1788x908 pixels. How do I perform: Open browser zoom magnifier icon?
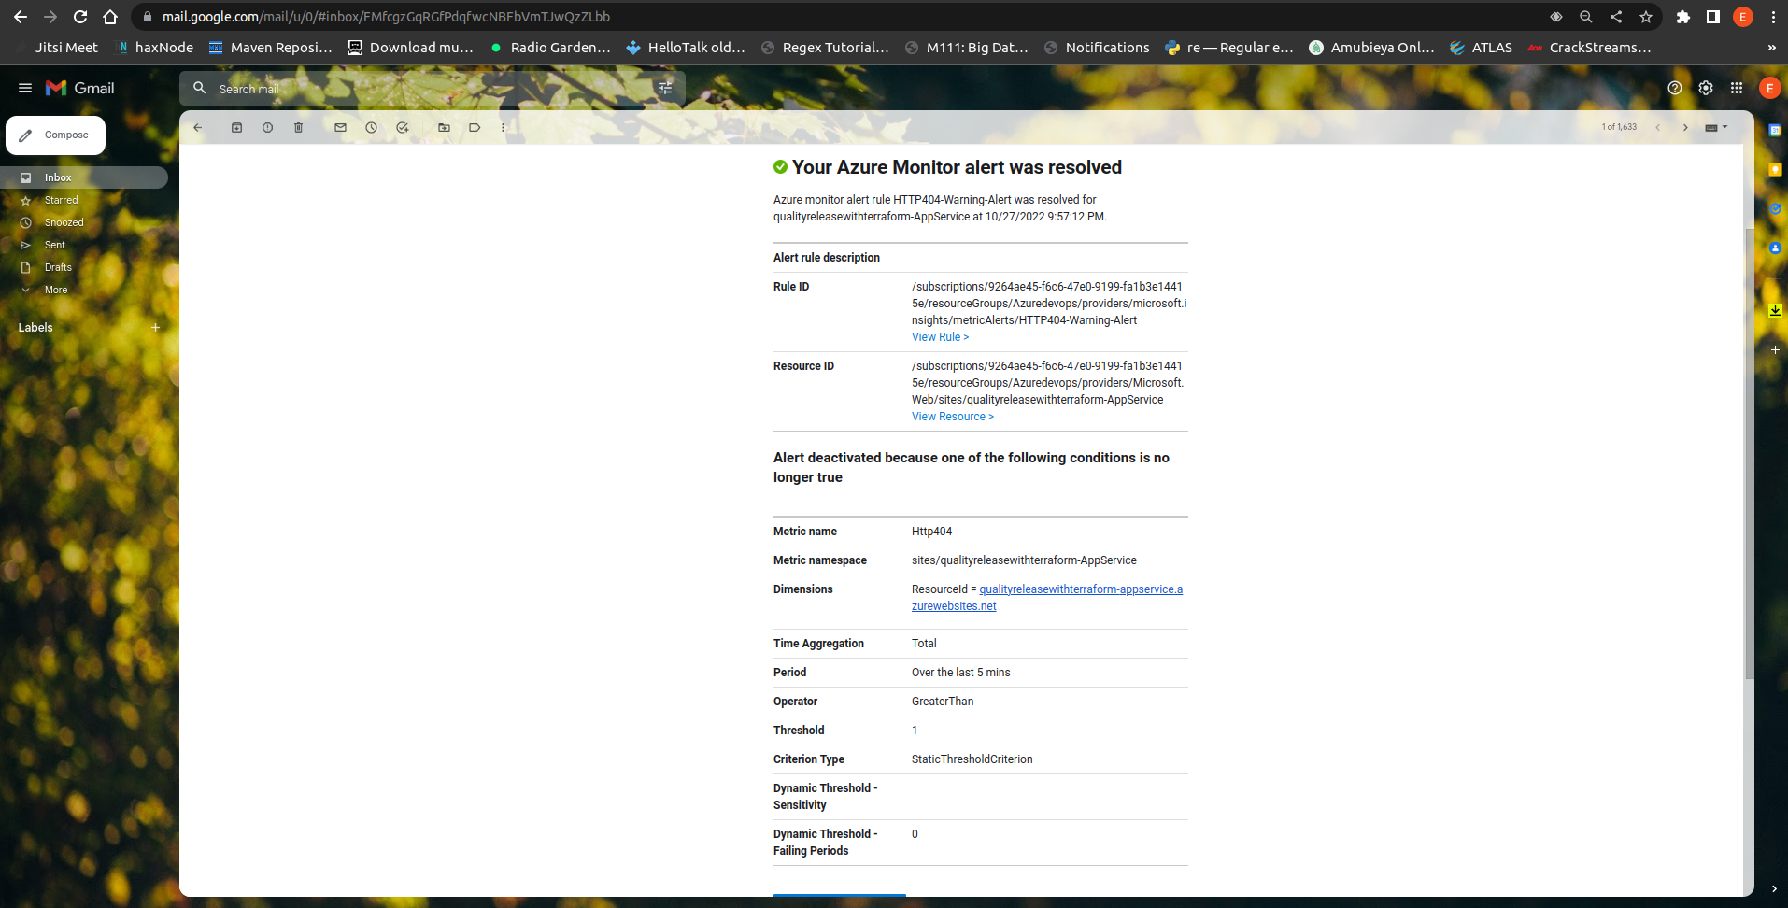click(1586, 17)
